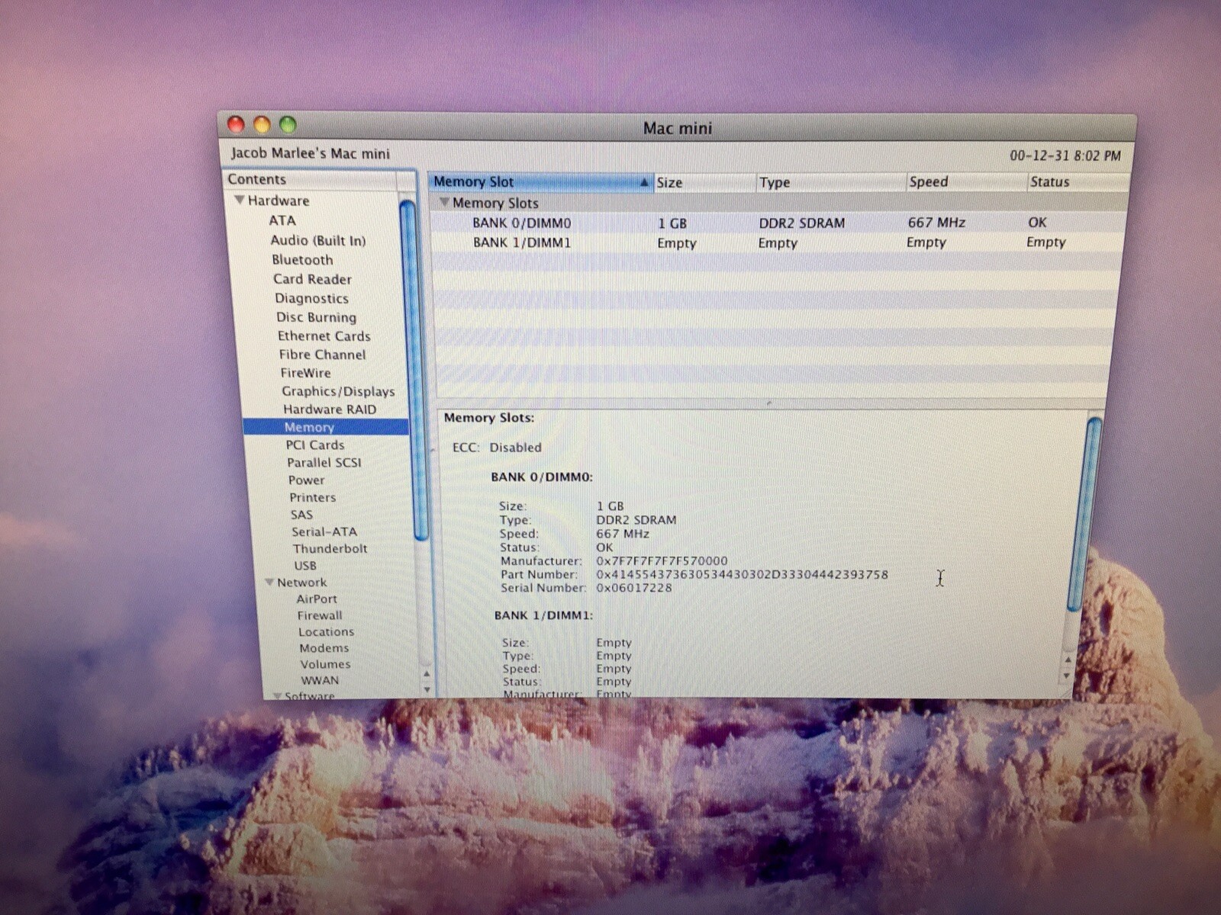View the Disc Burning information
The height and width of the screenshot is (915, 1221).
[316, 317]
